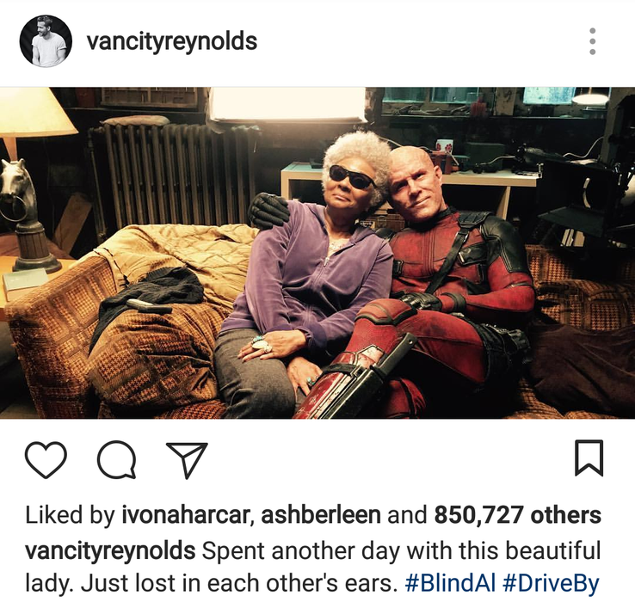Open the vancityreynolds profile picture
The image size is (635, 608).
[46, 41]
